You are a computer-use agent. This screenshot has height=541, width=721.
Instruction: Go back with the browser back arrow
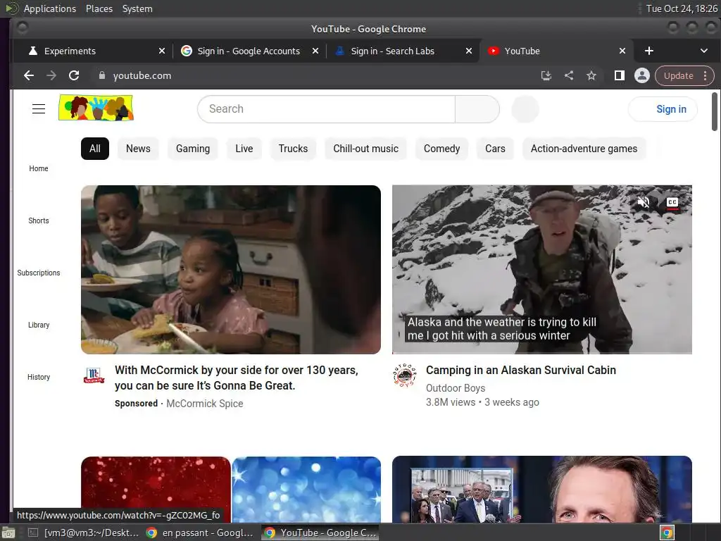point(28,75)
